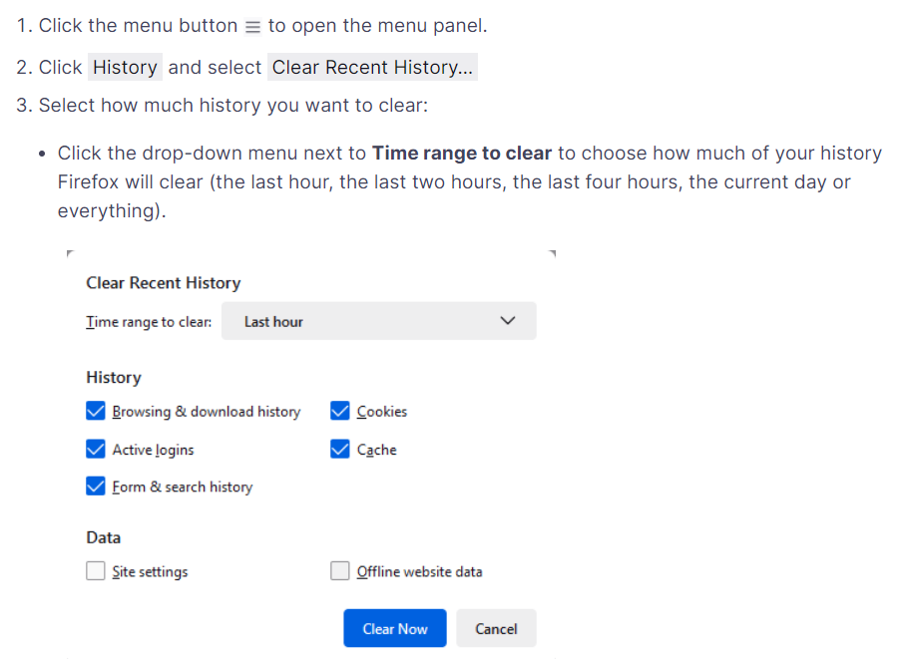Screen dimensions: 909x659
Task: Click the Time range to clear label
Action: point(149,322)
